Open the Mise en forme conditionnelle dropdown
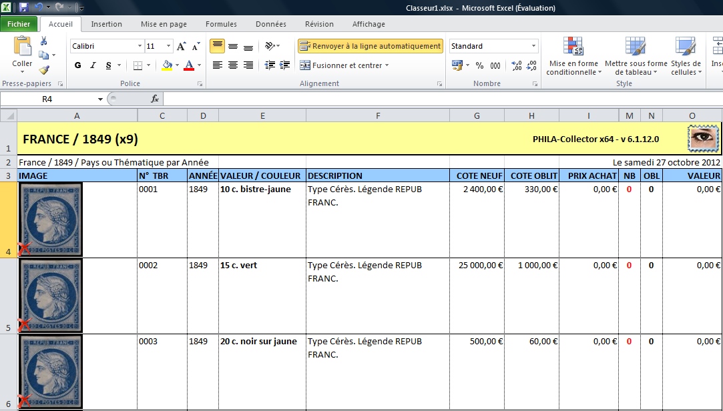Image resolution: width=723 pixels, height=411 pixels. point(573,58)
